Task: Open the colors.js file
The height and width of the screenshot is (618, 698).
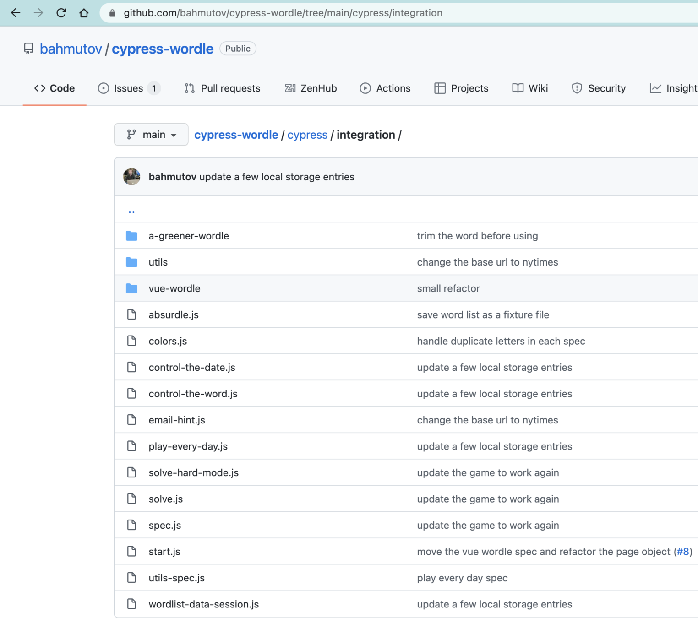Action: coord(168,341)
